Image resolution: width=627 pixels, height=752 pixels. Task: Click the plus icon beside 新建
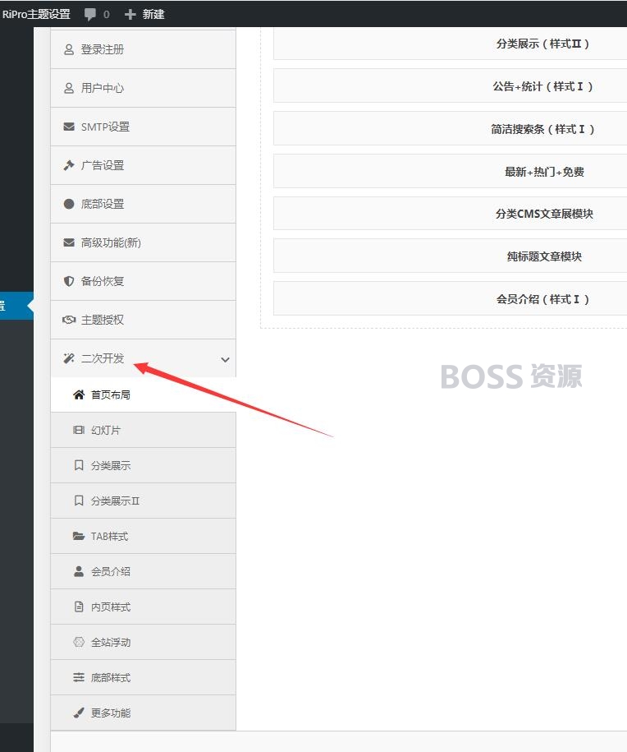click(x=130, y=15)
